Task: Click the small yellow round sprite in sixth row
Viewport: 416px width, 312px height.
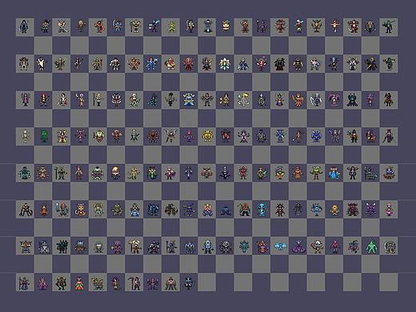Action: click(334, 210)
